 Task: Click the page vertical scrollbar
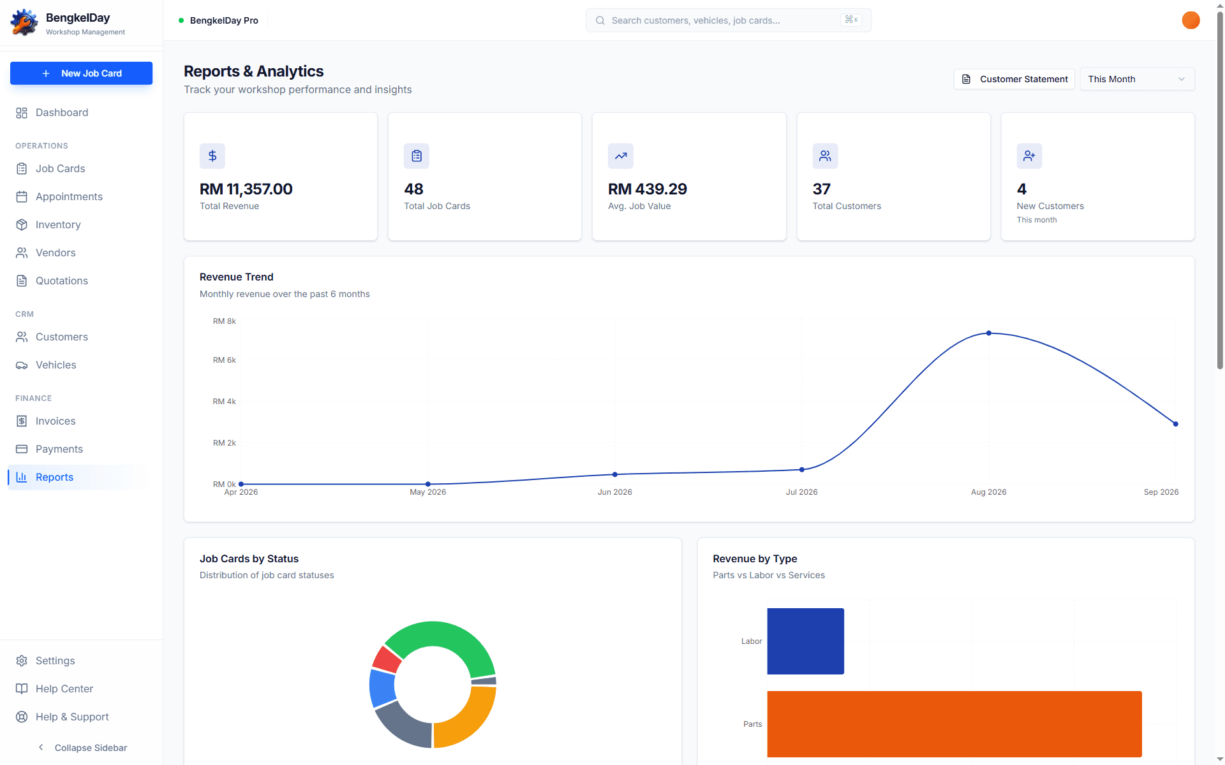1220,191
